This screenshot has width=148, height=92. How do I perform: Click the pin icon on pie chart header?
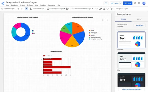102,20
